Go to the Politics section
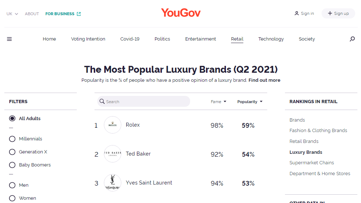 (x=162, y=39)
